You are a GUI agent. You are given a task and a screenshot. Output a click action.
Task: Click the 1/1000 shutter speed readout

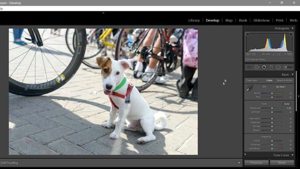288,54
